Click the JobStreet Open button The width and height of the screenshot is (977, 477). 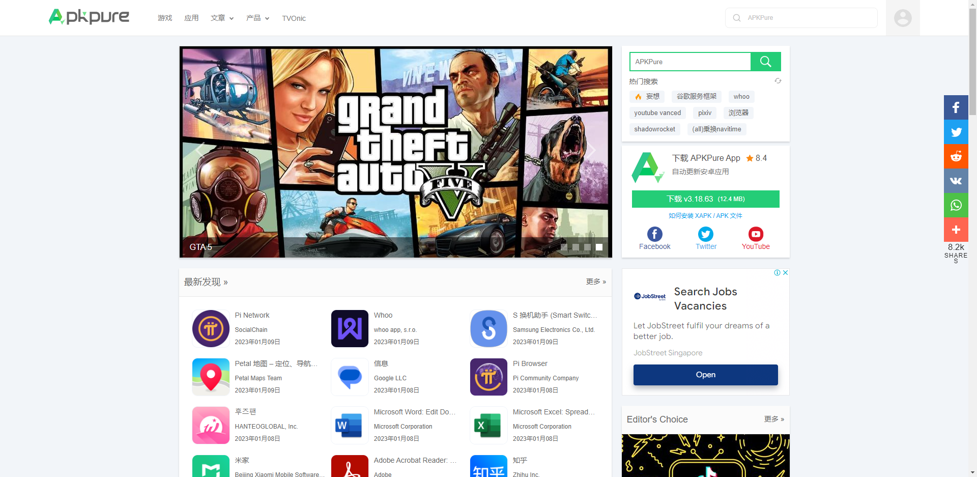coord(706,375)
